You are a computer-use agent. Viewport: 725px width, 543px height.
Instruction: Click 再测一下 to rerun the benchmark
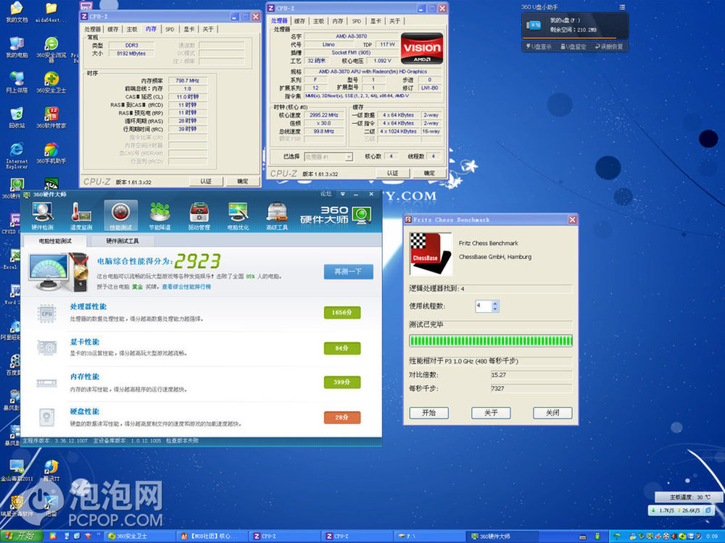point(348,272)
